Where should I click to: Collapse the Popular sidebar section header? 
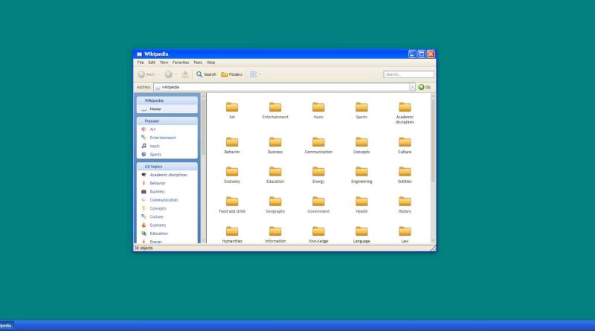pyautogui.click(x=167, y=121)
